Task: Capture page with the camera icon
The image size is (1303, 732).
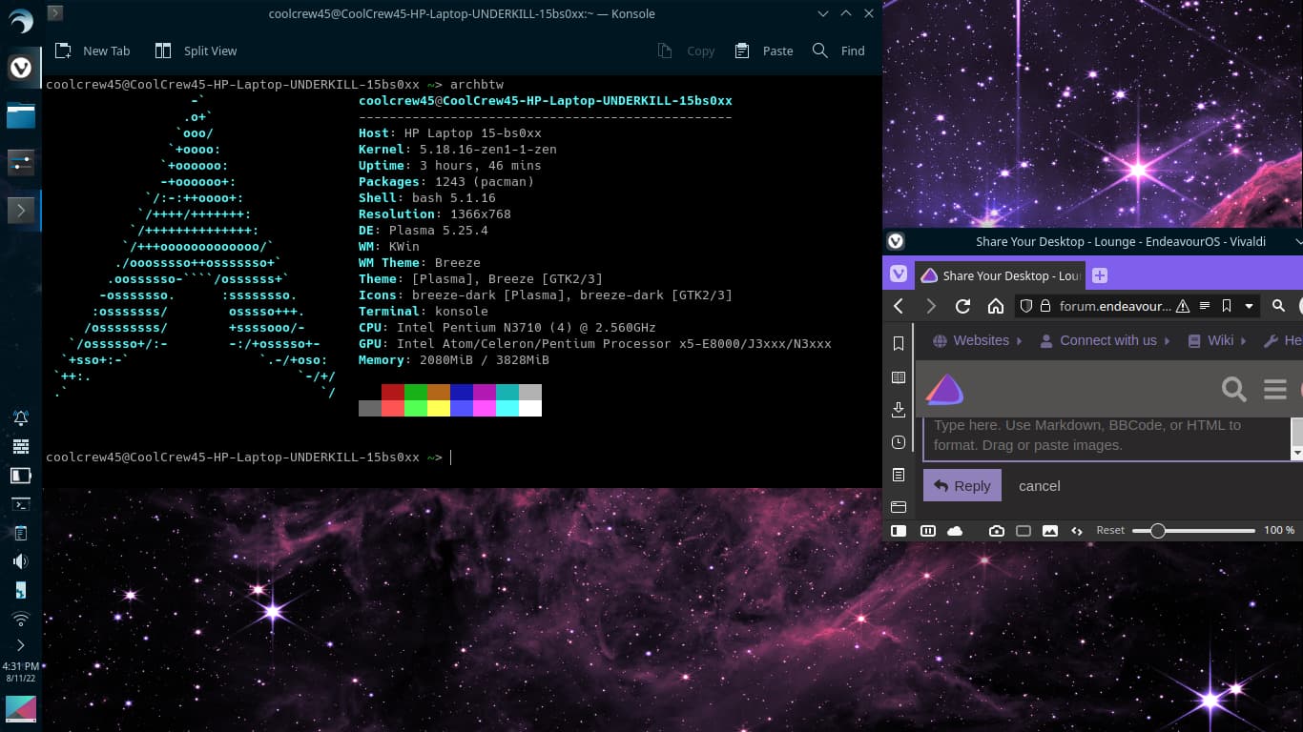Action: (x=997, y=531)
